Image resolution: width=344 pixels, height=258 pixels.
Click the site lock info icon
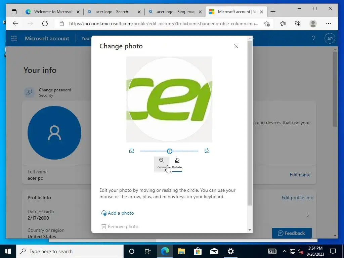62,24
